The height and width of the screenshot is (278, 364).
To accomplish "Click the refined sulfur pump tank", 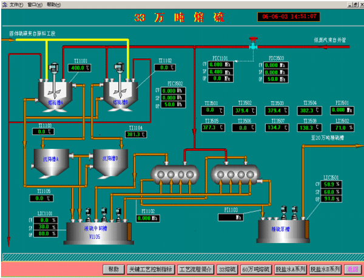I will tap(285, 230).
